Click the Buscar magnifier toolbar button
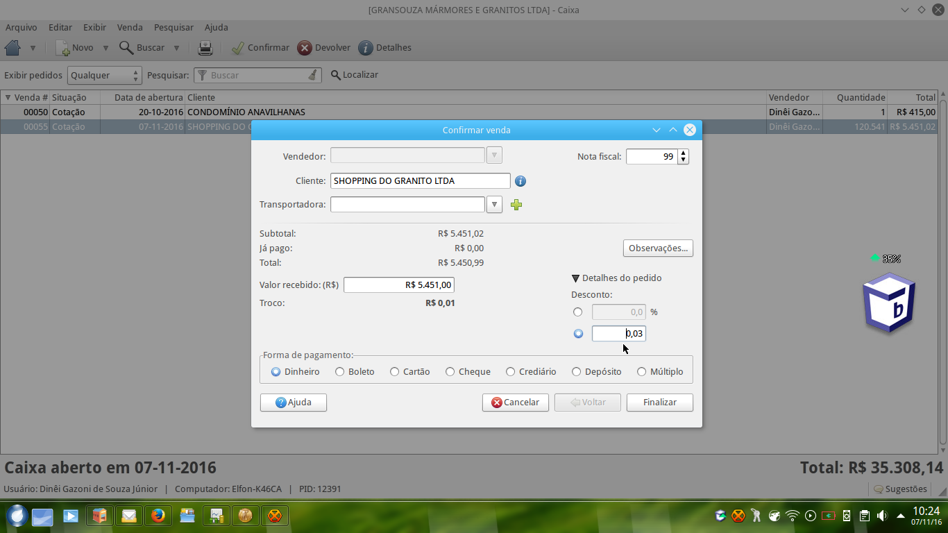 click(142, 48)
